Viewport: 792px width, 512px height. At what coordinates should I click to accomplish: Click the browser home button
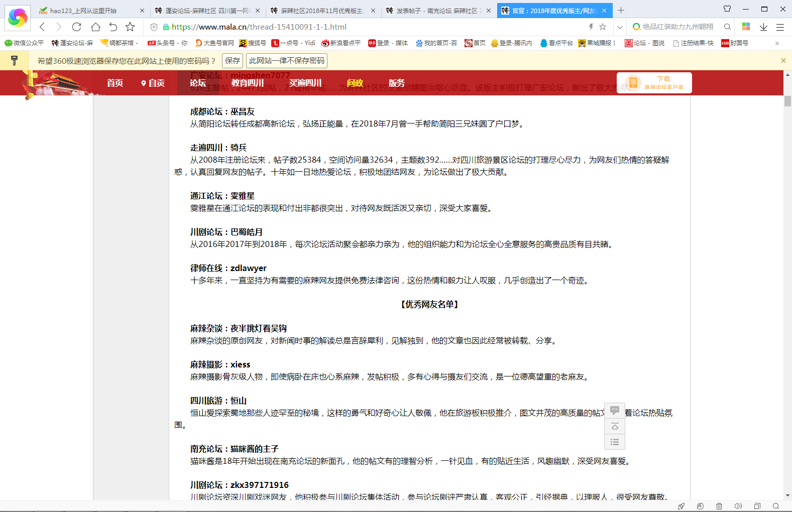point(95,27)
